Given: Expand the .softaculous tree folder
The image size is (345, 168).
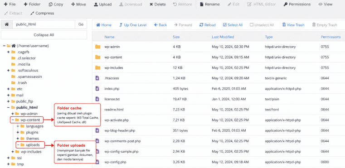Looking at the screenshot, I should [8, 70].
